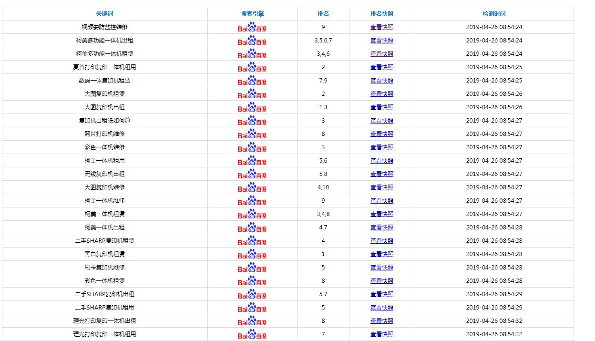Select keyword text 照片打印机维修
The height and width of the screenshot is (341, 595).
(x=104, y=134)
